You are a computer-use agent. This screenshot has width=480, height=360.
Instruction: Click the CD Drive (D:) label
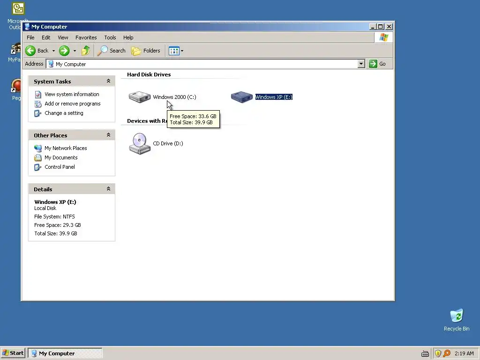[168, 143]
